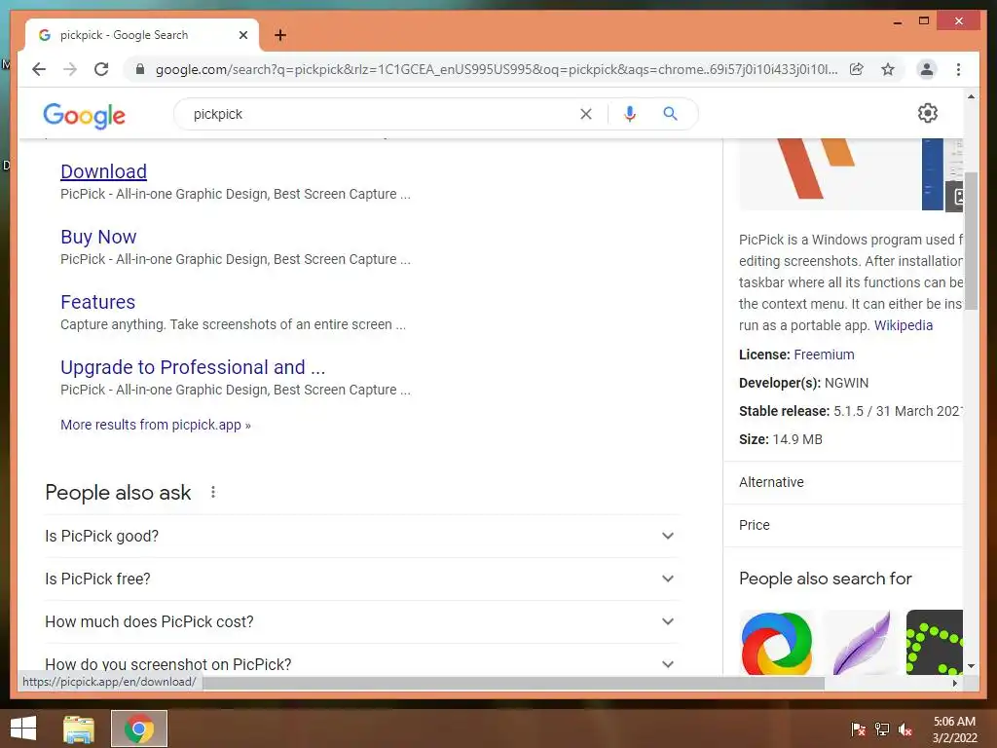Click the Google logo
This screenshot has width=997, height=748.
tap(84, 115)
